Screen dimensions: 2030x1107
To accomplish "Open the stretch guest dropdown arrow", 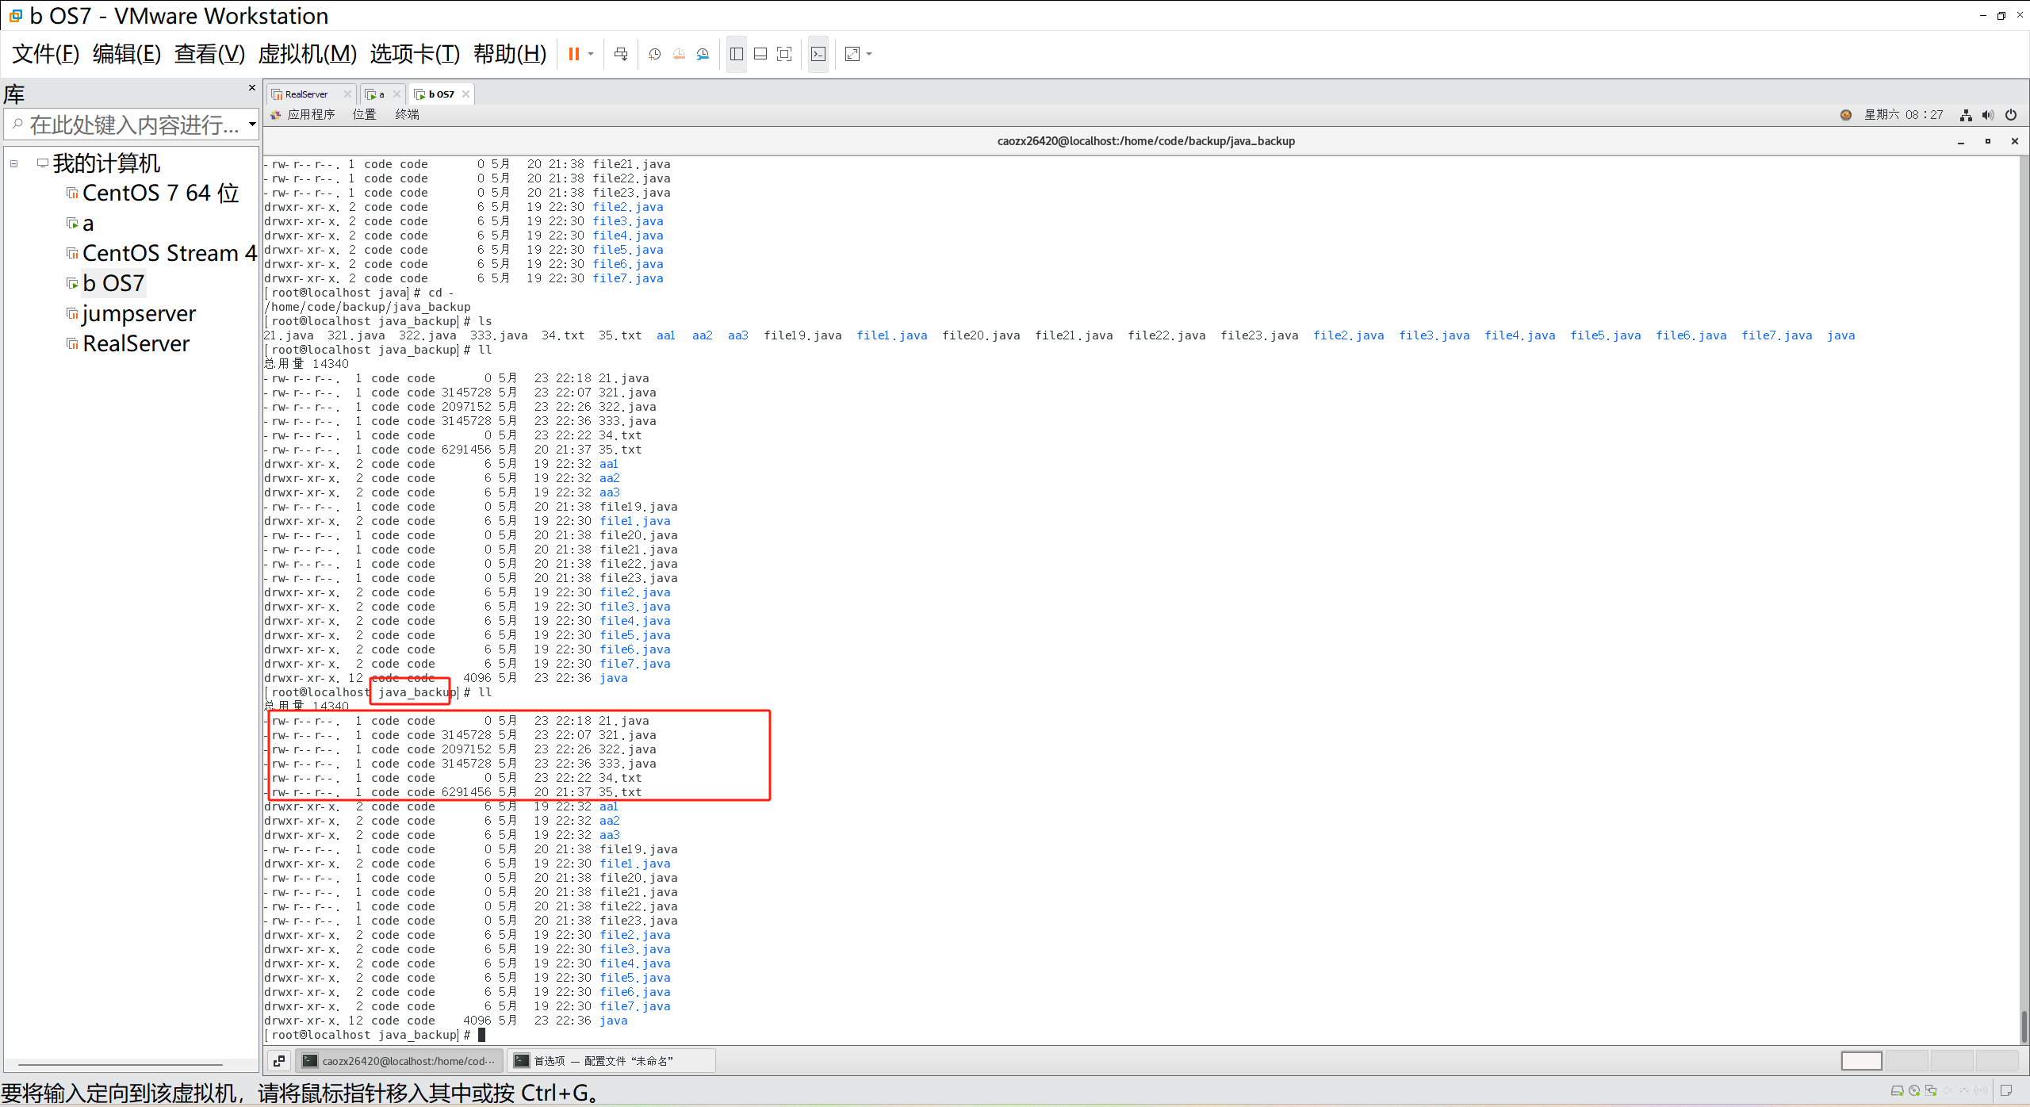I will coord(869,54).
